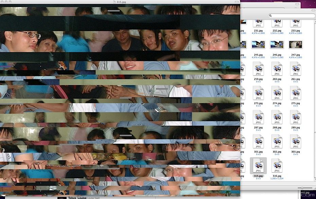The width and height of the screenshot is (316, 199).
Task: Click the 260.jpg JPEG icon
Action: (277, 68)
